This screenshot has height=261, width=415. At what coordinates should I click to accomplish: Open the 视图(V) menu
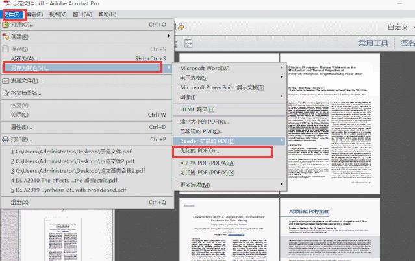[58, 14]
